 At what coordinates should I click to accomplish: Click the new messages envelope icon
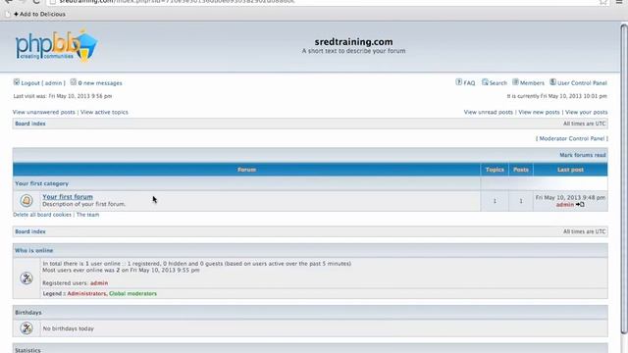[x=74, y=82]
